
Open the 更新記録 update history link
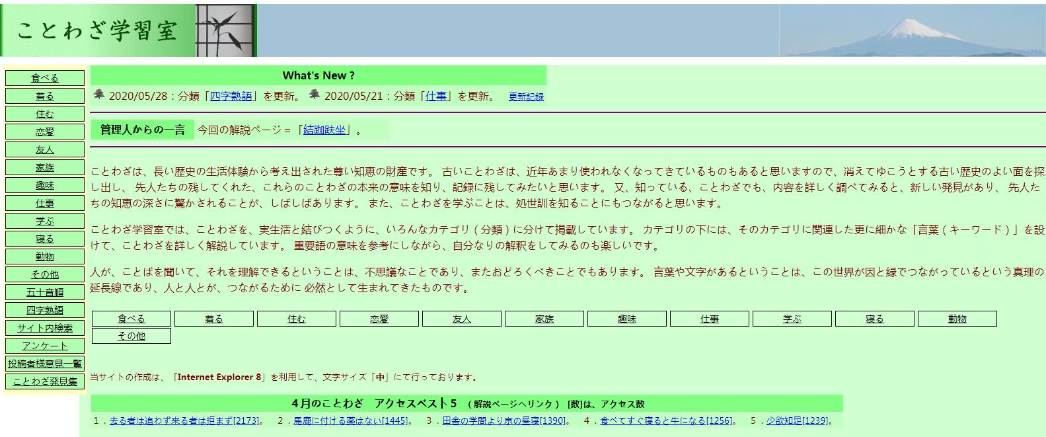[526, 97]
